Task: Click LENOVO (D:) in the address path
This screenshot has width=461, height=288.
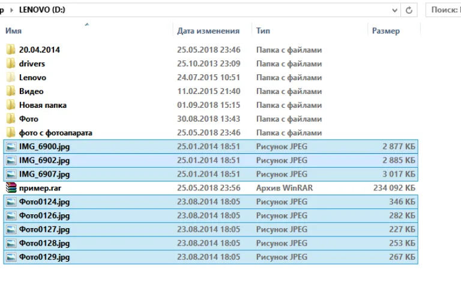Action: tap(42, 10)
